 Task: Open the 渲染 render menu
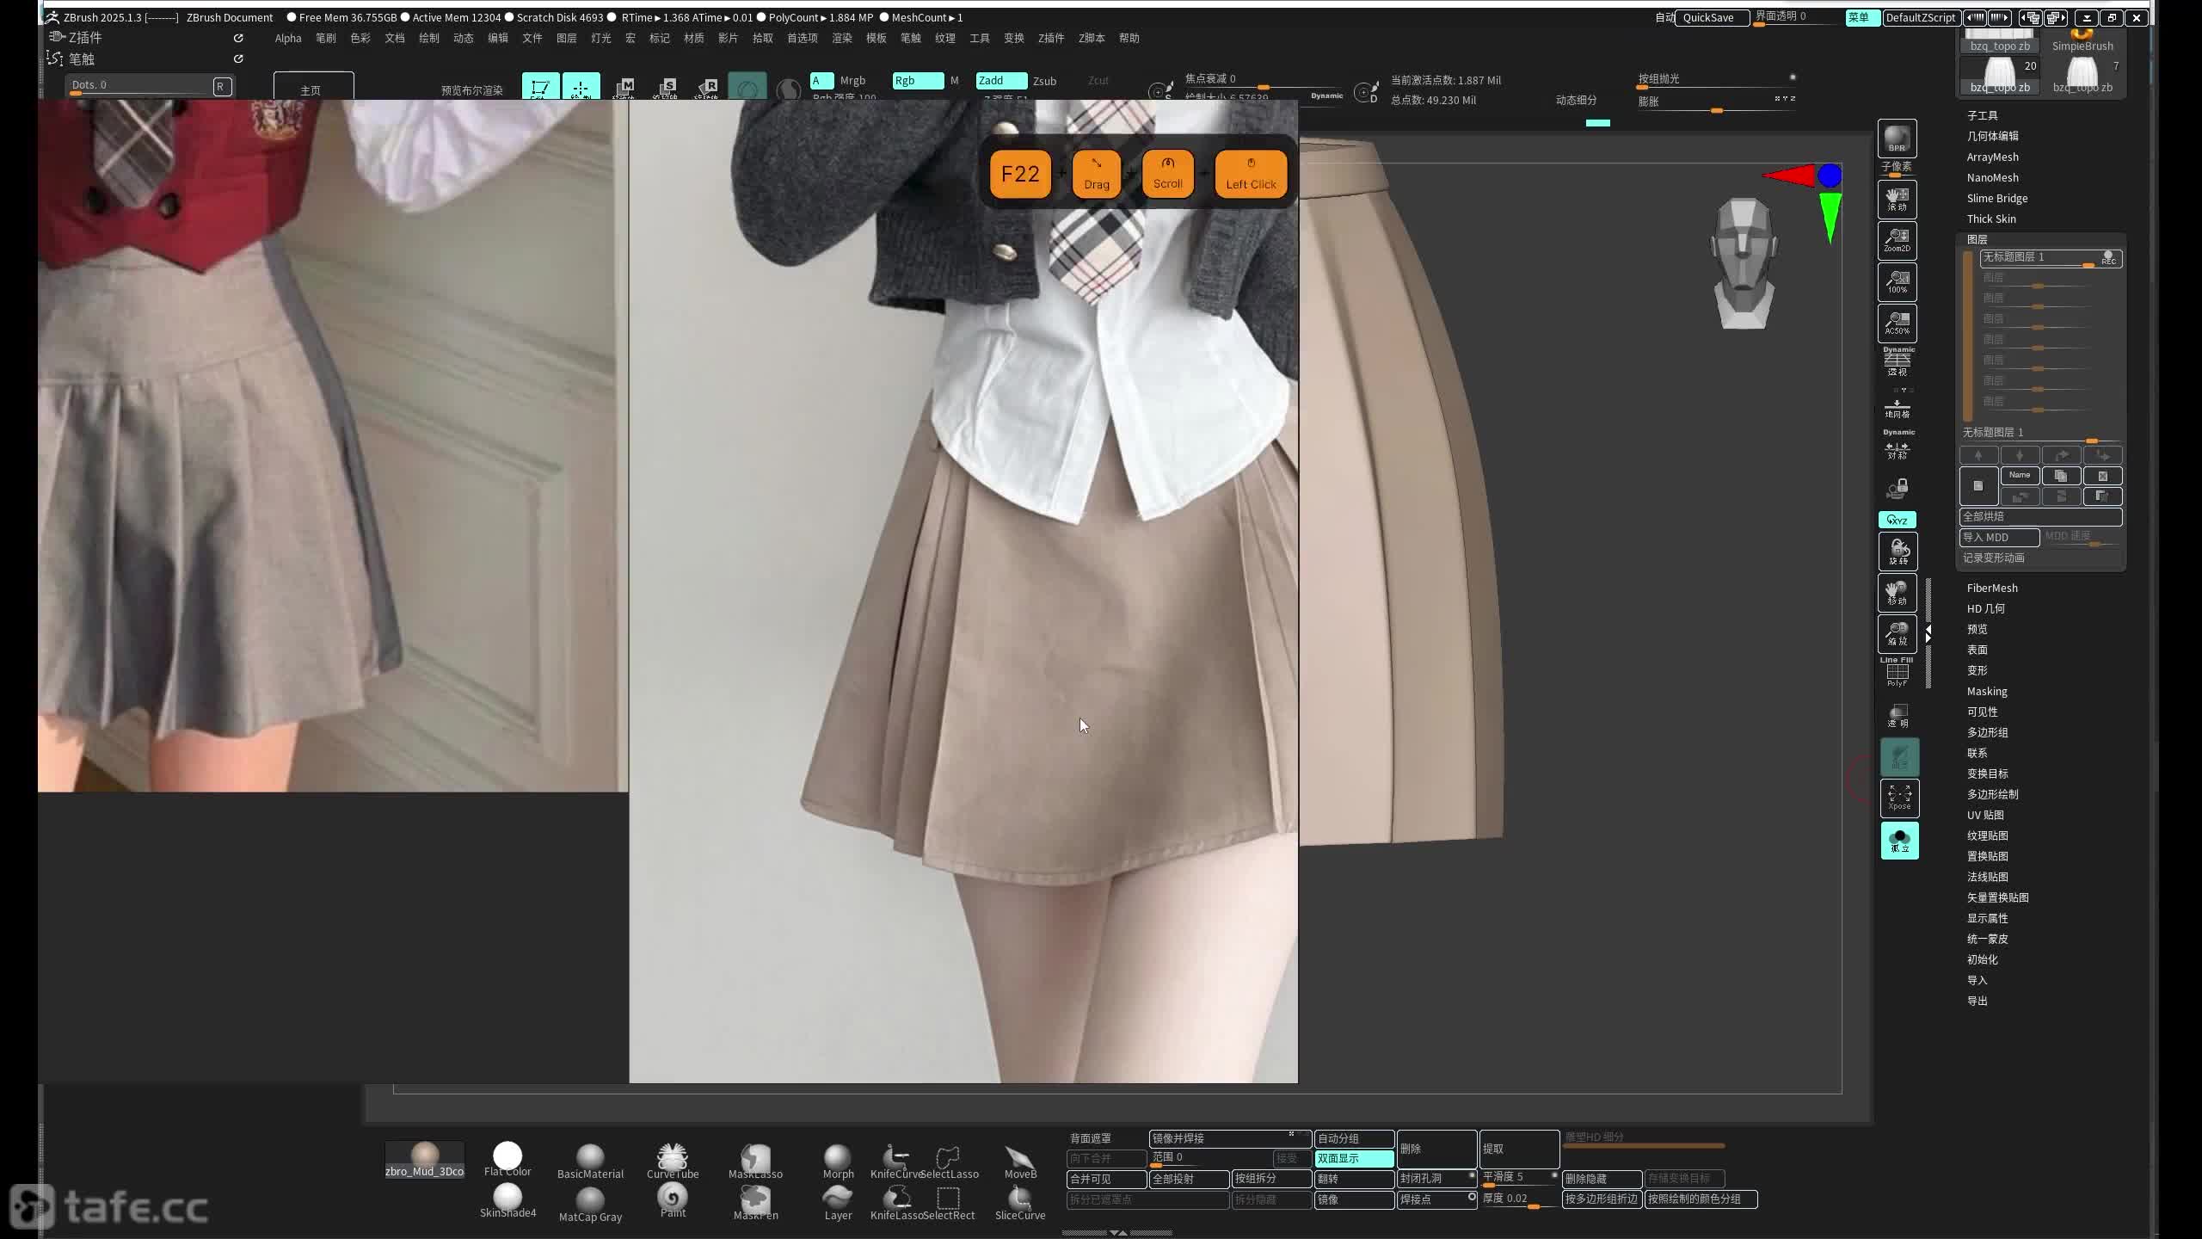coord(841,38)
